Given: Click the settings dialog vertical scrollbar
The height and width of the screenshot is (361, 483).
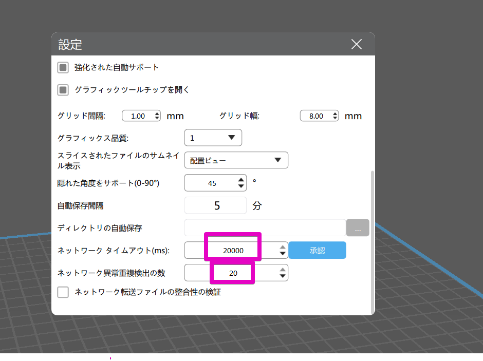Looking at the screenshot, I should click(373, 241).
